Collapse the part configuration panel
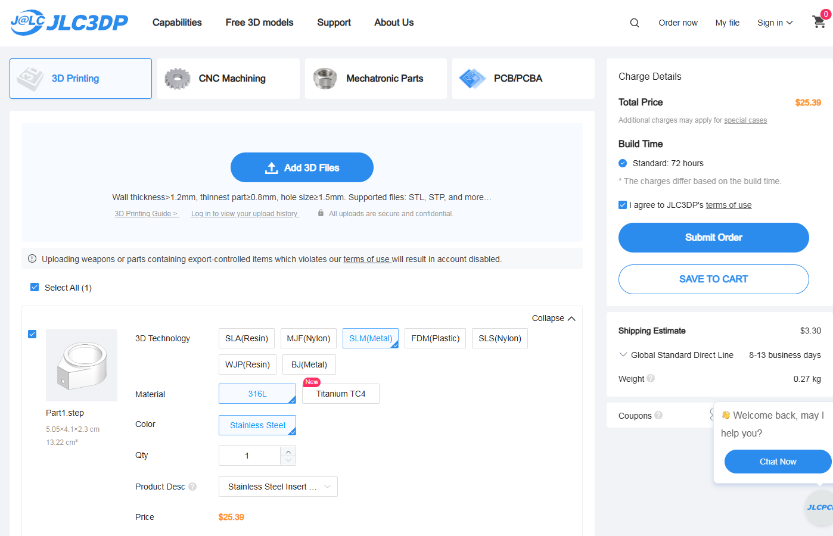Screen dimensions: 833x536 [554, 318]
